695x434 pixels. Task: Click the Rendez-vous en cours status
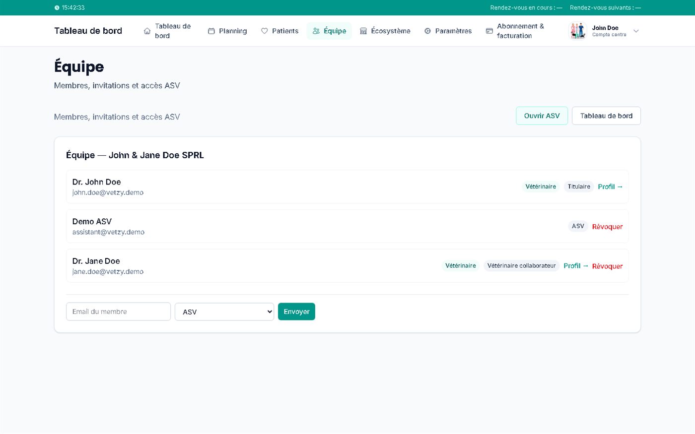tap(526, 8)
